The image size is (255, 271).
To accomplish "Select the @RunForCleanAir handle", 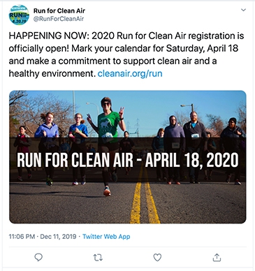I will (59, 19).
